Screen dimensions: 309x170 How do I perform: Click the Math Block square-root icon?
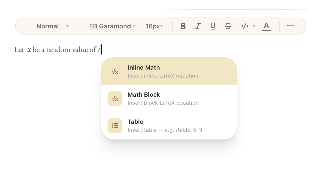pyautogui.click(x=115, y=99)
